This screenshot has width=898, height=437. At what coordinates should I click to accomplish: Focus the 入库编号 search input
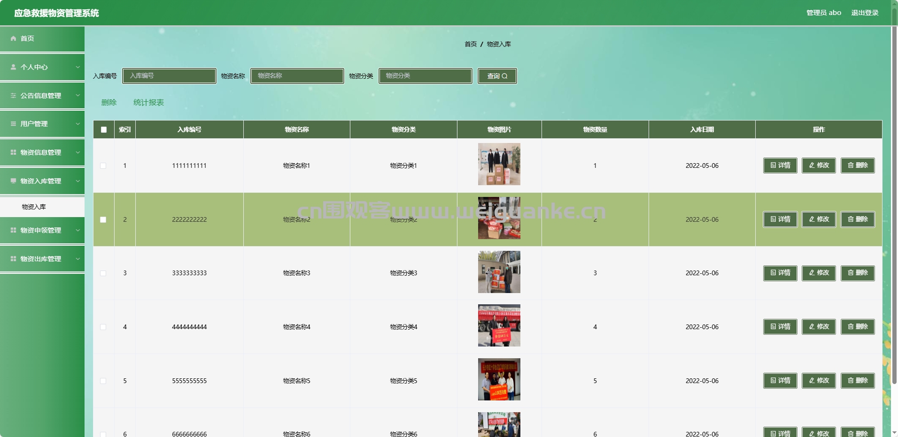(x=169, y=76)
